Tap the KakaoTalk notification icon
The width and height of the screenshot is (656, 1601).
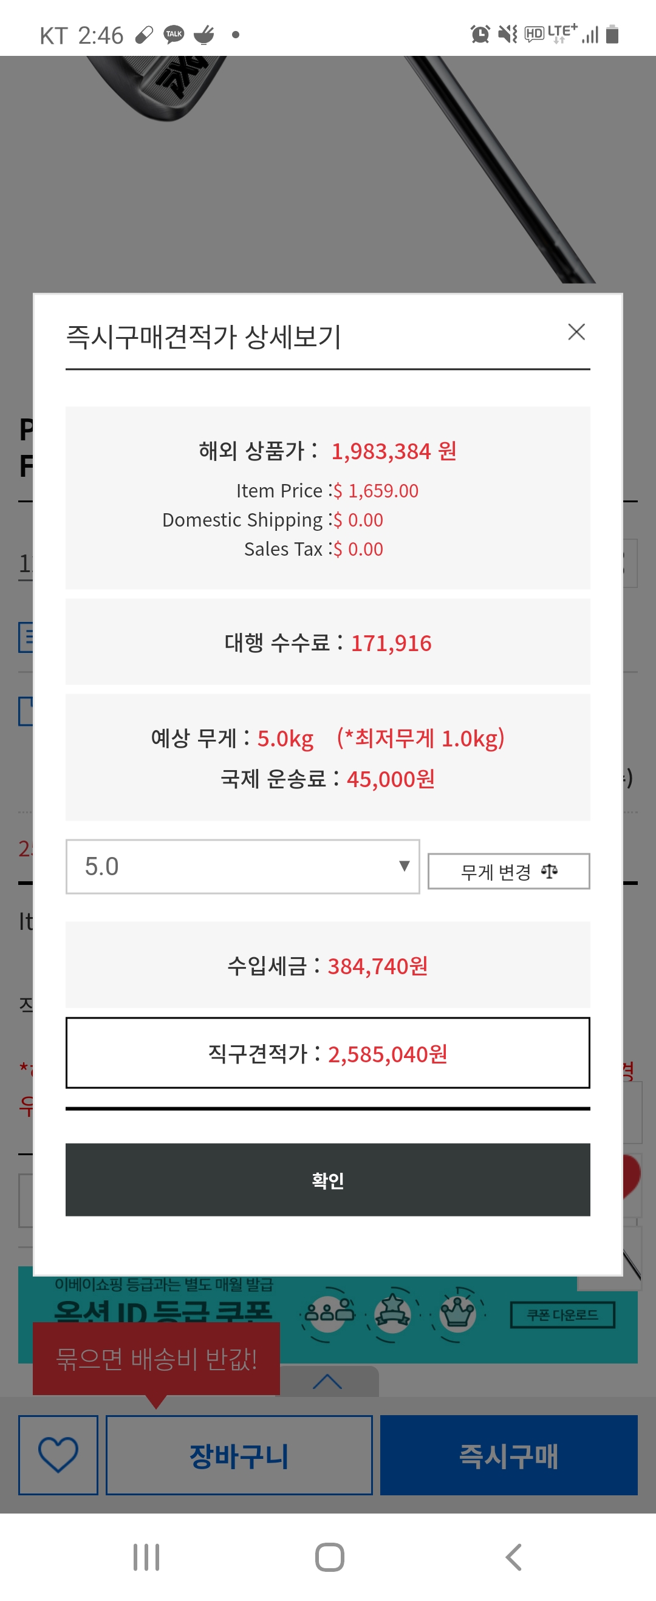174,34
